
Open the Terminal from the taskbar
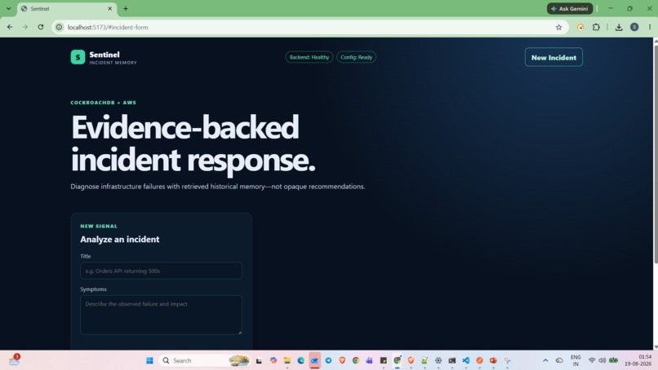[452, 360]
